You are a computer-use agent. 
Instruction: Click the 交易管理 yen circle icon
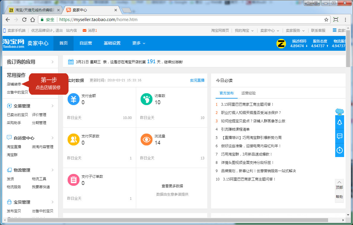9,106
